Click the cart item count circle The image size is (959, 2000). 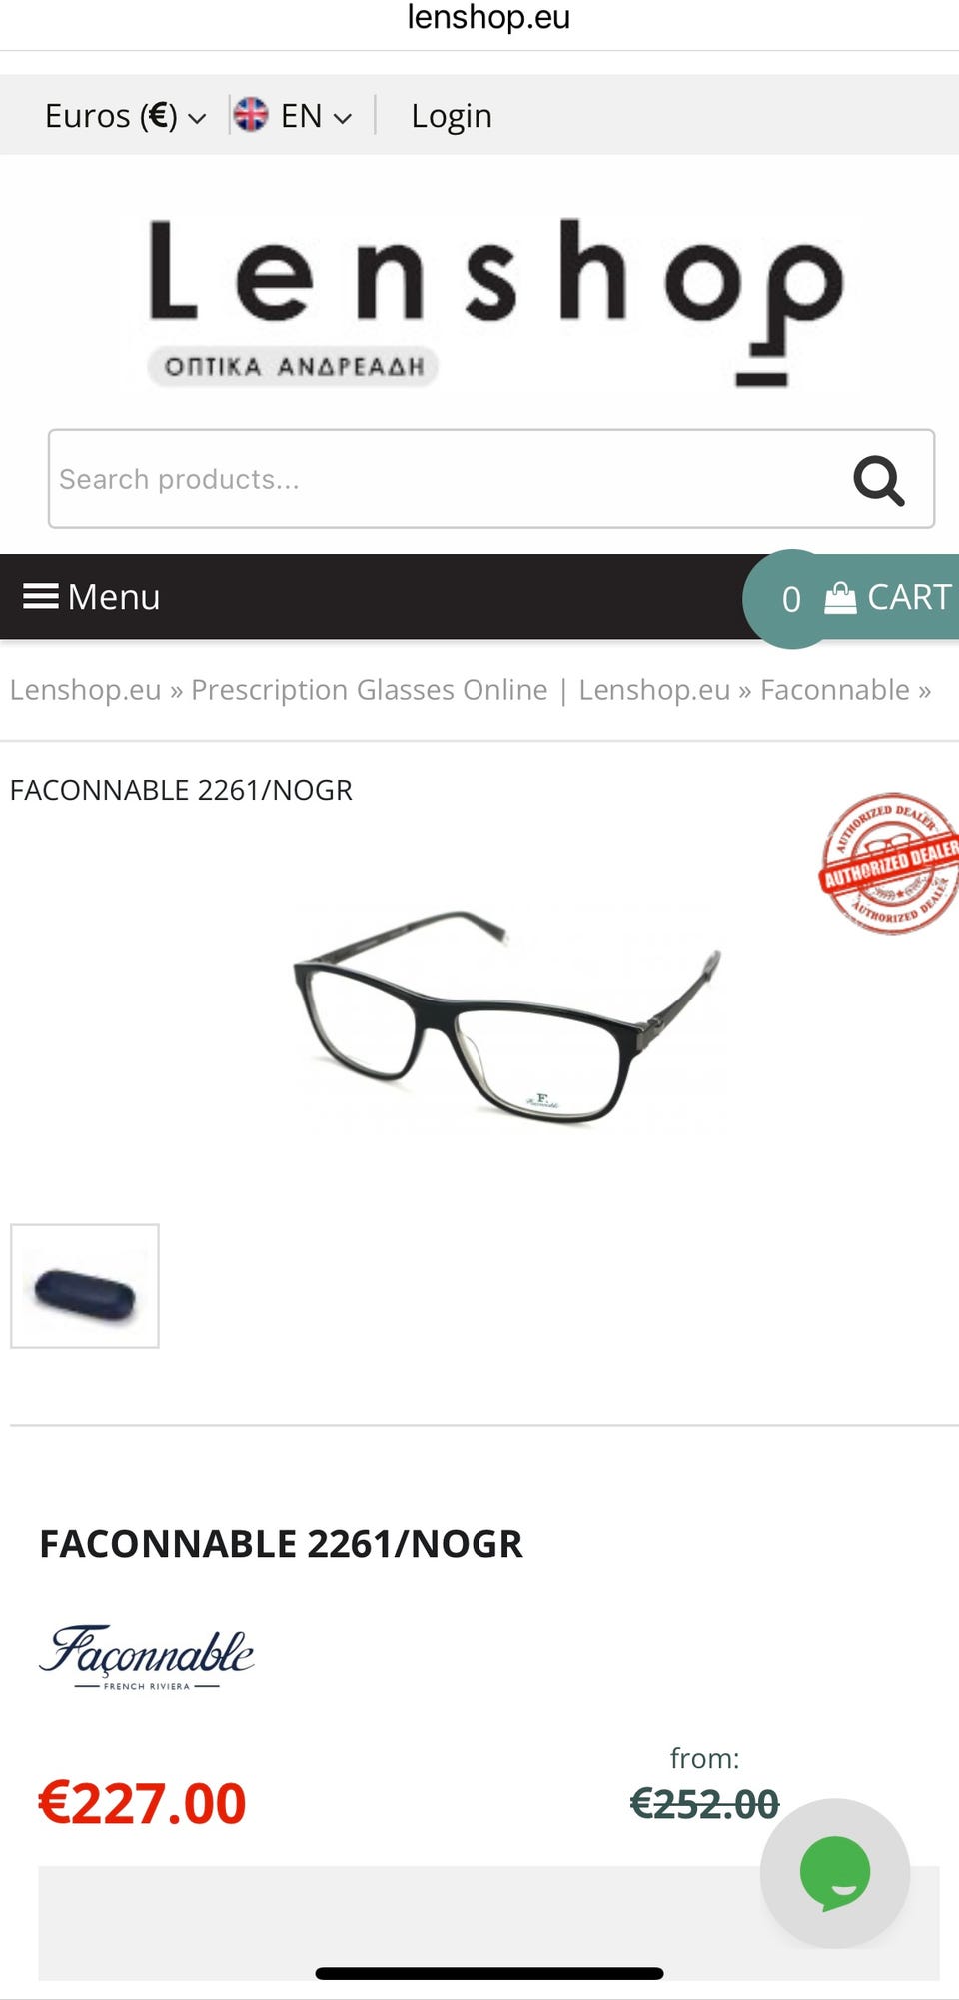point(791,599)
